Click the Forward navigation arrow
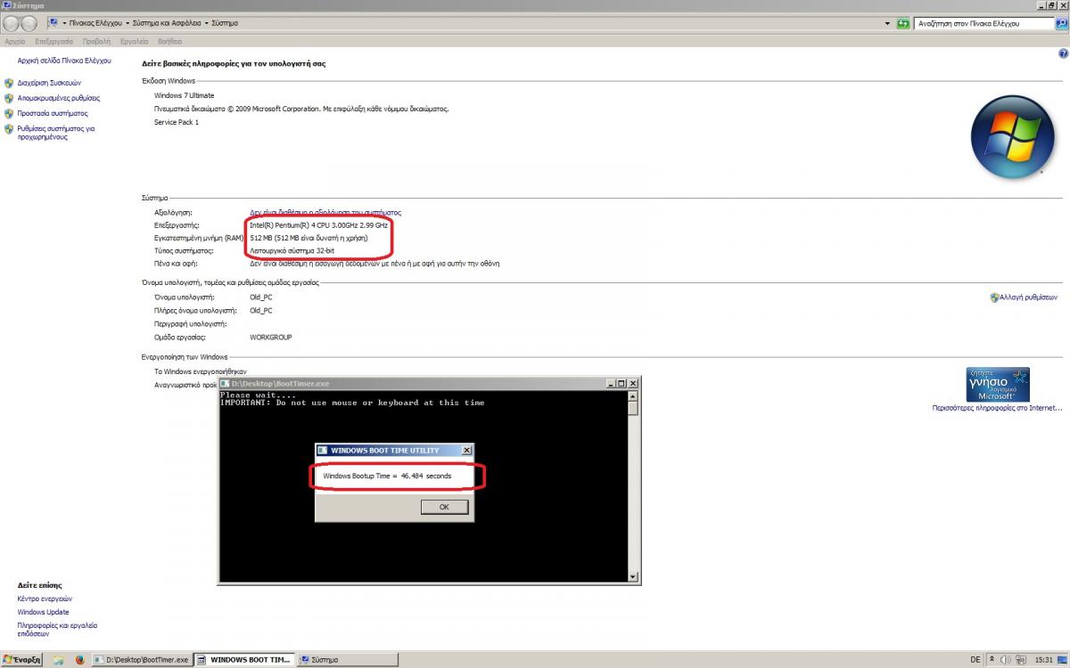Viewport: 1070px width, 668px height. point(28,24)
